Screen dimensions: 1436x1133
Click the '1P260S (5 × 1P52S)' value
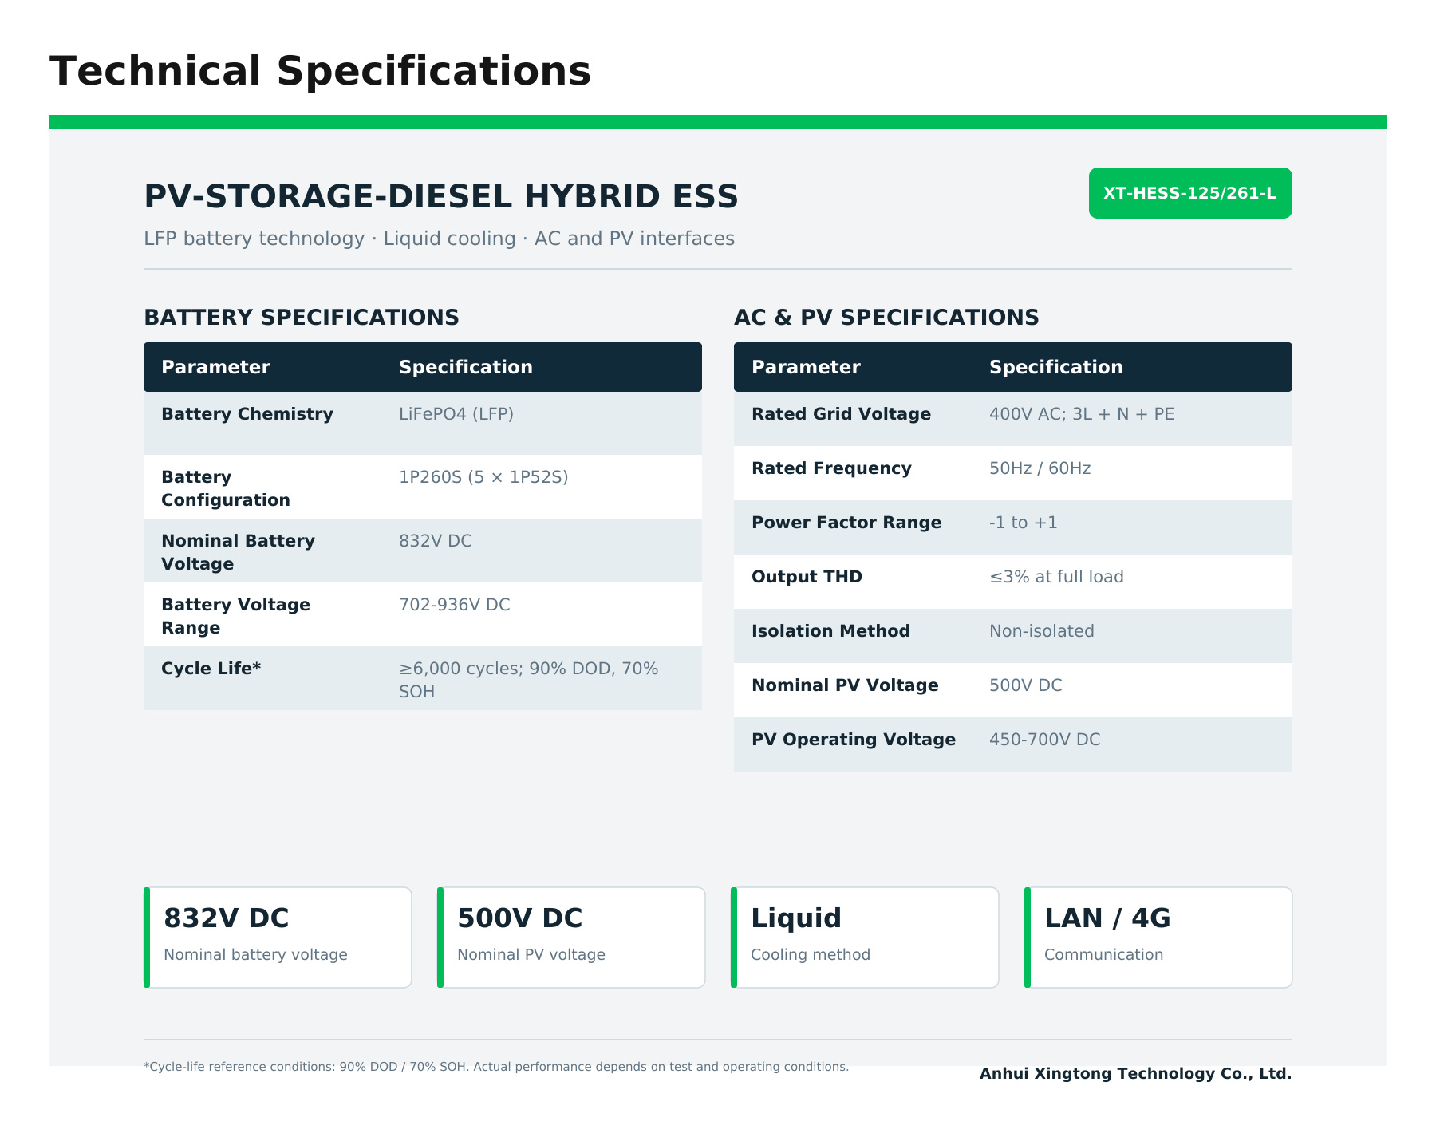483,477
